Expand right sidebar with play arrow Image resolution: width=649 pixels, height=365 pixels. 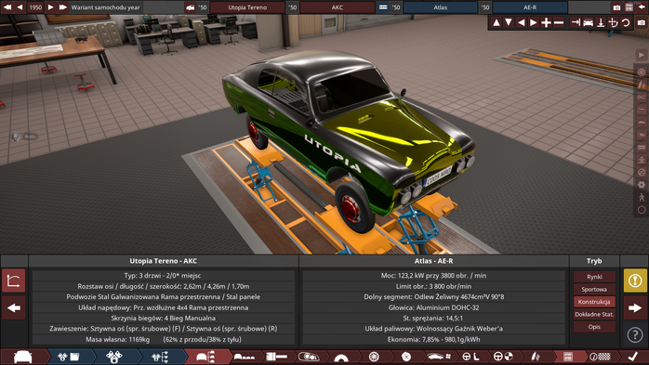[x=642, y=55]
